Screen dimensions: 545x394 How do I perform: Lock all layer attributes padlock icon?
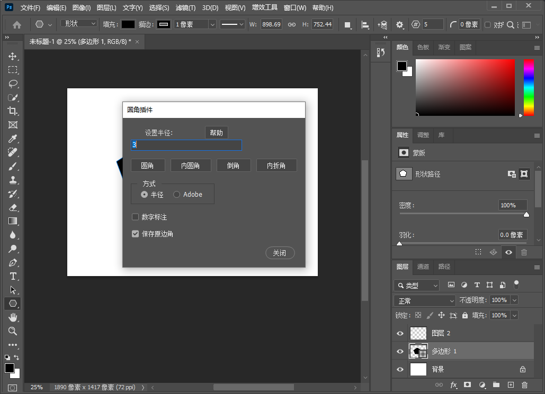(x=465, y=315)
